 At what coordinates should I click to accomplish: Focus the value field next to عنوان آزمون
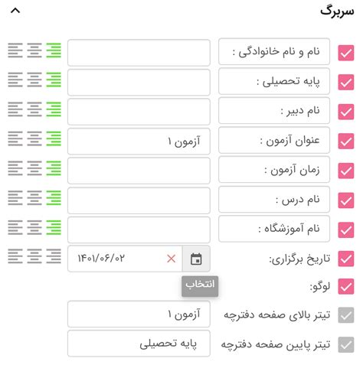pyautogui.click(x=139, y=142)
